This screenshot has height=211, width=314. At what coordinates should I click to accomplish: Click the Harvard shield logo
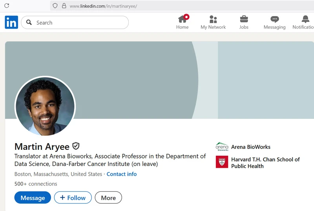pyautogui.click(x=222, y=162)
